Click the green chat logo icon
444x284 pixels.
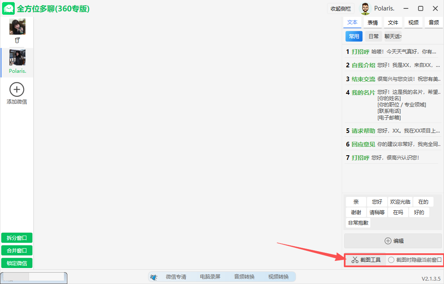tap(9, 9)
